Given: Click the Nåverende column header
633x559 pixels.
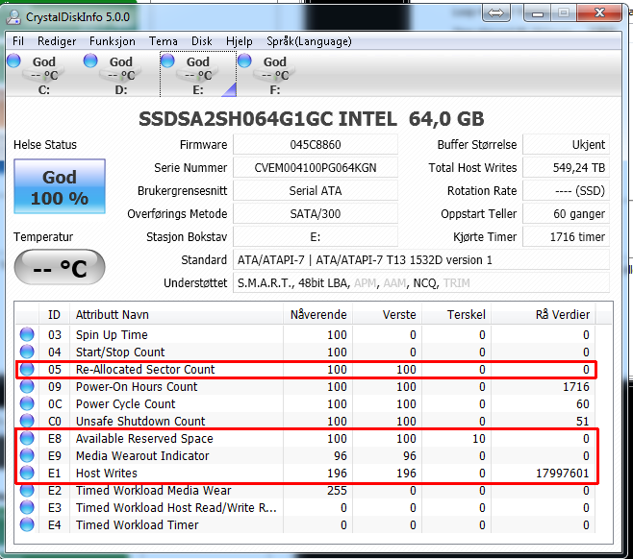Looking at the screenshot, I should [318, 314].
